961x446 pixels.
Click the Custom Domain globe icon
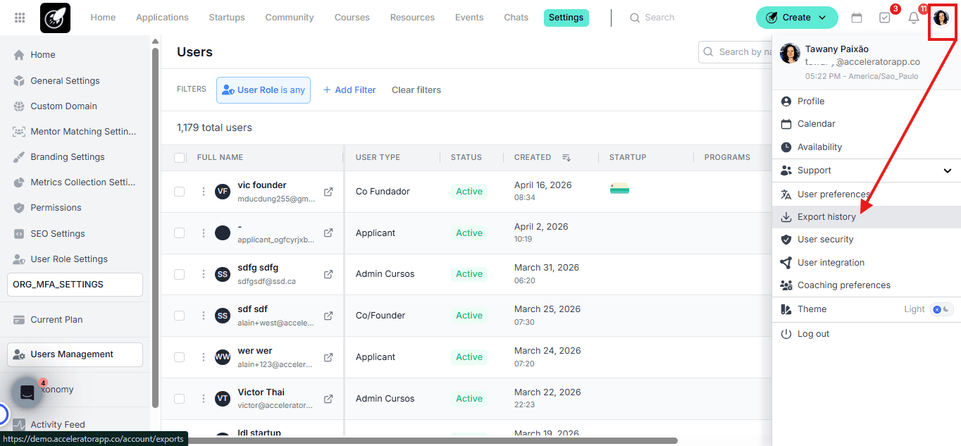click(x=19, y=106)
